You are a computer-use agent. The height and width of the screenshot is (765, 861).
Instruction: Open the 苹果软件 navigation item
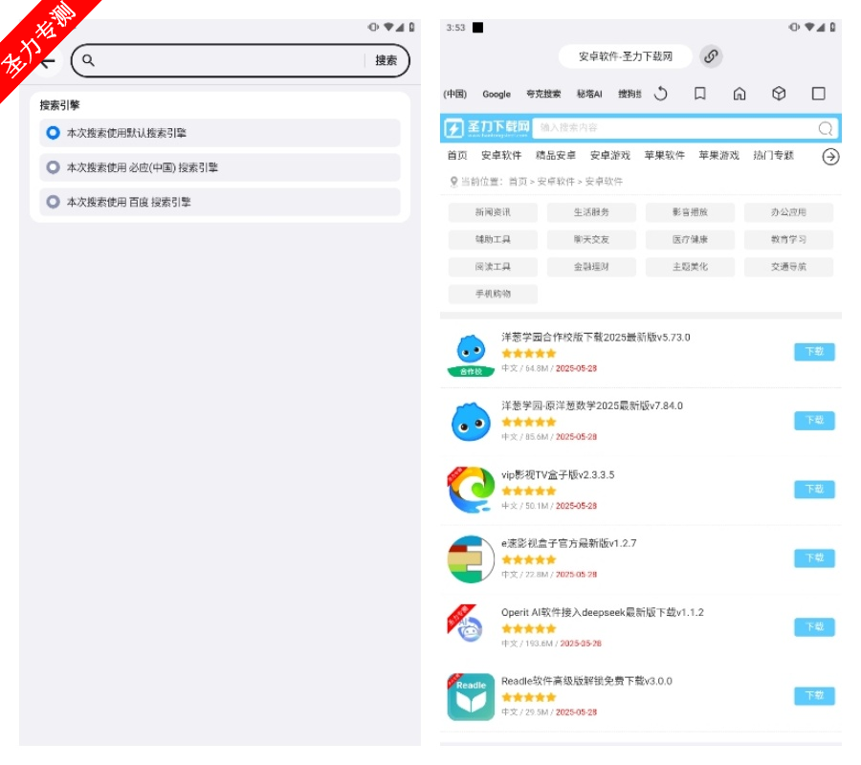665,155
